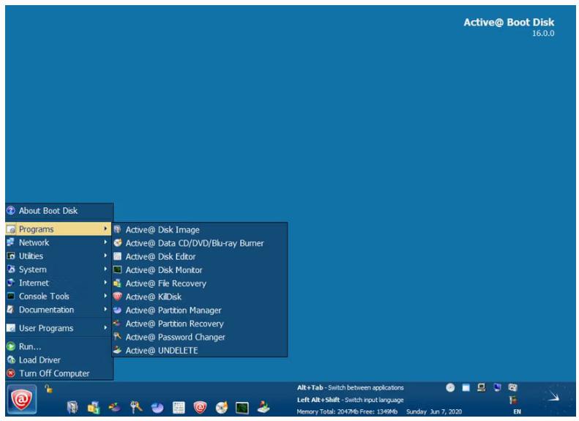The width and height of the screenshot is (579, 421).
Task: Select Active@ Partition Recovery in the submenu
Action: (x=174, y=324)
